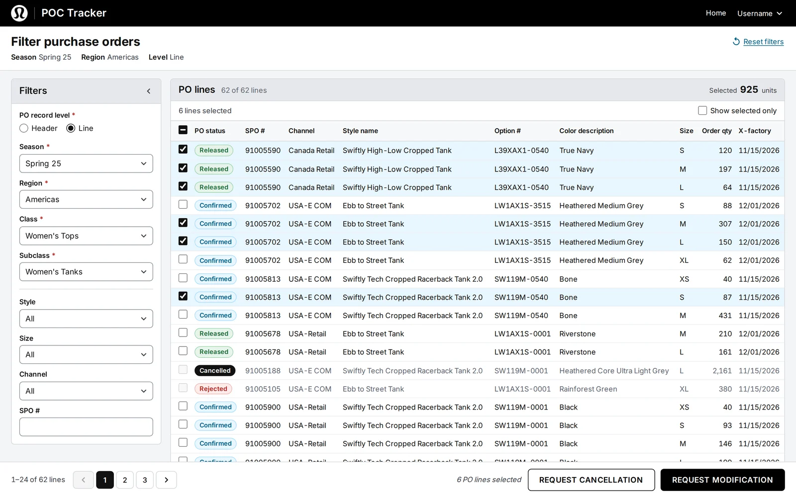This screenshot has width=796, height=497.
Task: Open the Username menu
Action: click(x=760, y=13)
